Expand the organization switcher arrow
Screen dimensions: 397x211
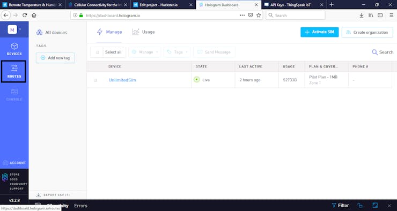[x=20, y=29]
